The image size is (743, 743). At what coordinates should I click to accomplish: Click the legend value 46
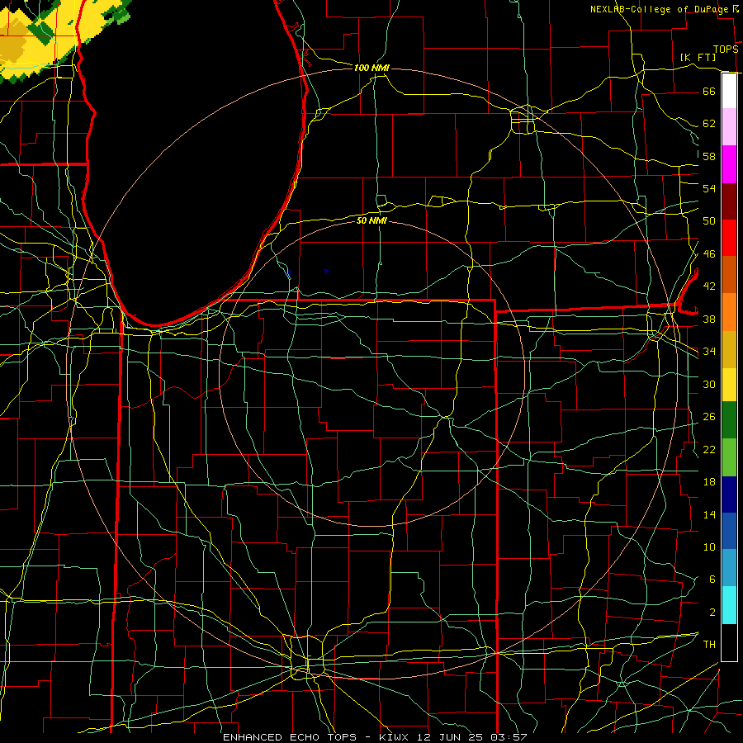(709, 254)
